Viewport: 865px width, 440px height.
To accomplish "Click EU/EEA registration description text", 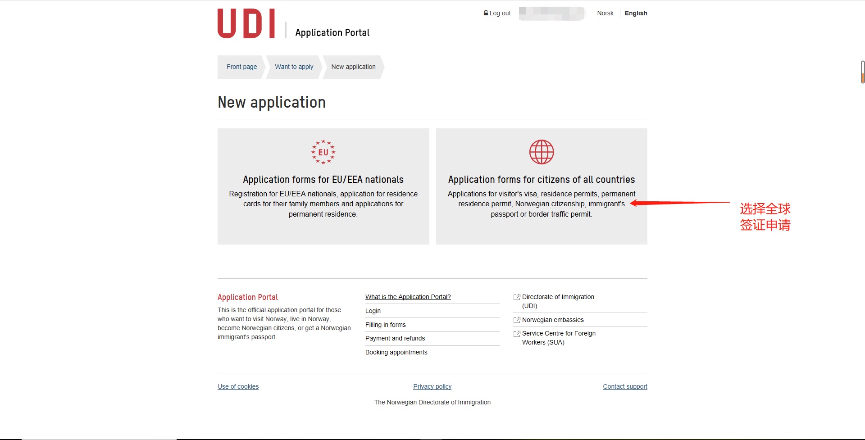I will [323, 204].
